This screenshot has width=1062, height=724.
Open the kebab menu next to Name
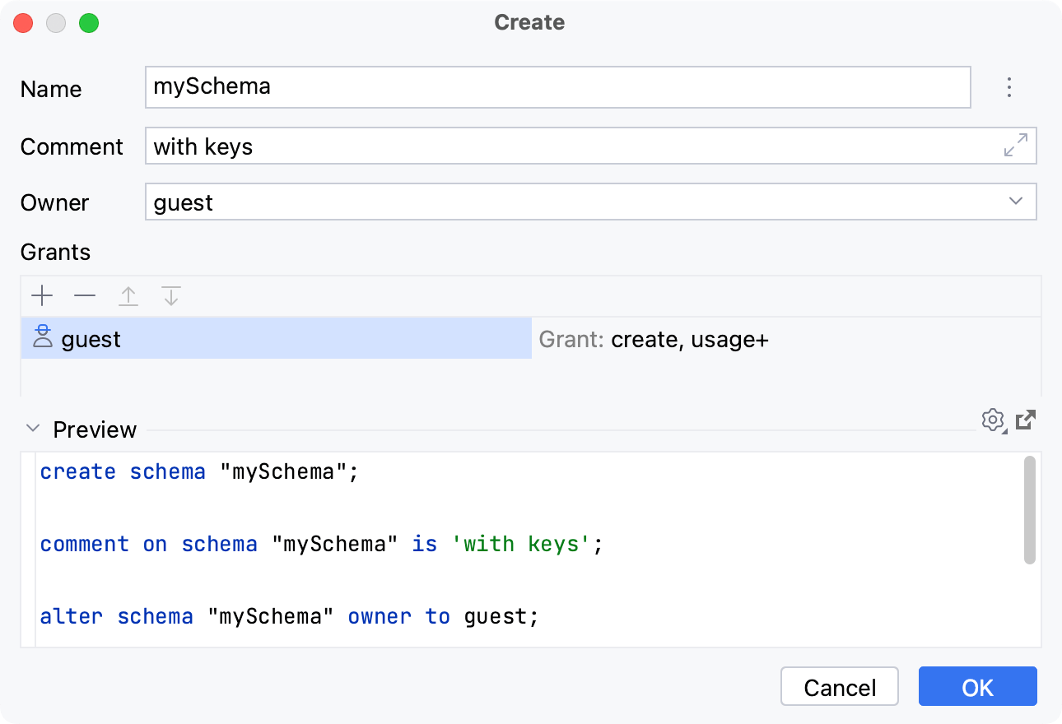click(1008, 87)
